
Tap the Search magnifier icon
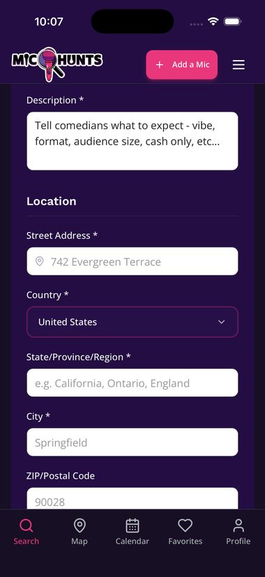26,525
